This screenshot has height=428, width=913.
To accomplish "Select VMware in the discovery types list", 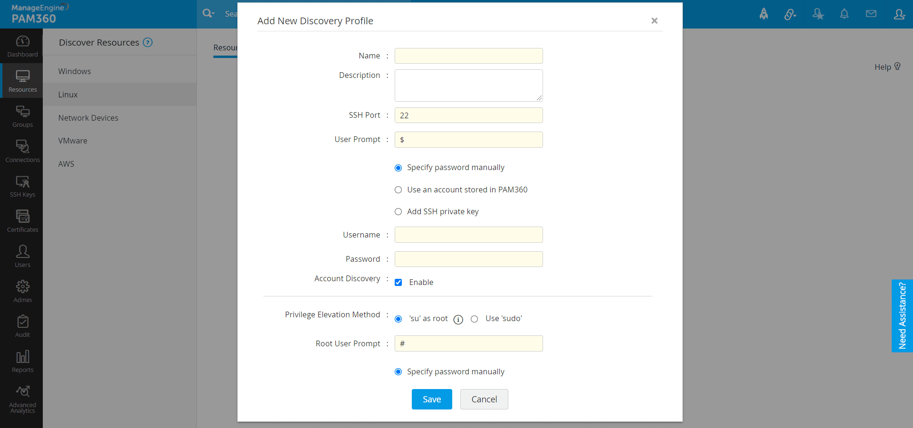I will pyautogui.click(x=73, y=141).
